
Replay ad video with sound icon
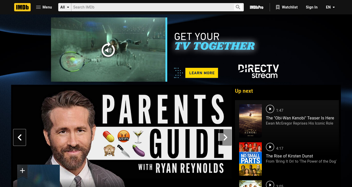(x=108, y=50)
